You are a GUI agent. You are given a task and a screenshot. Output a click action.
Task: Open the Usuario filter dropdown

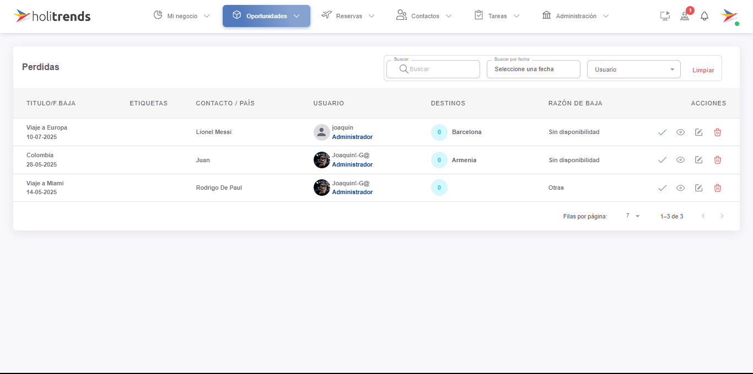click(634, 70)
